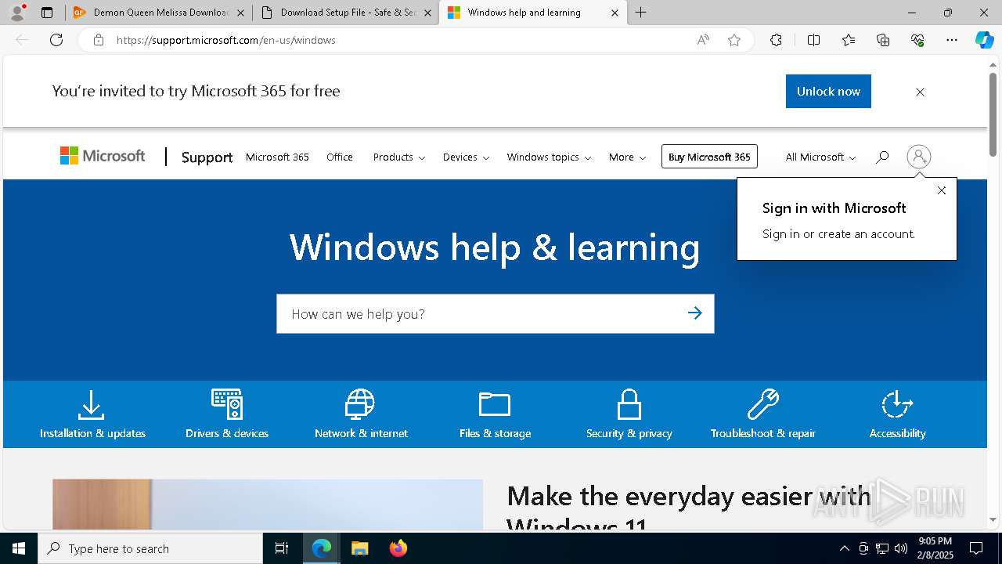Click the browser refresh icon
The width and height of the screenshot is (1002, 564).
[56, 40]
